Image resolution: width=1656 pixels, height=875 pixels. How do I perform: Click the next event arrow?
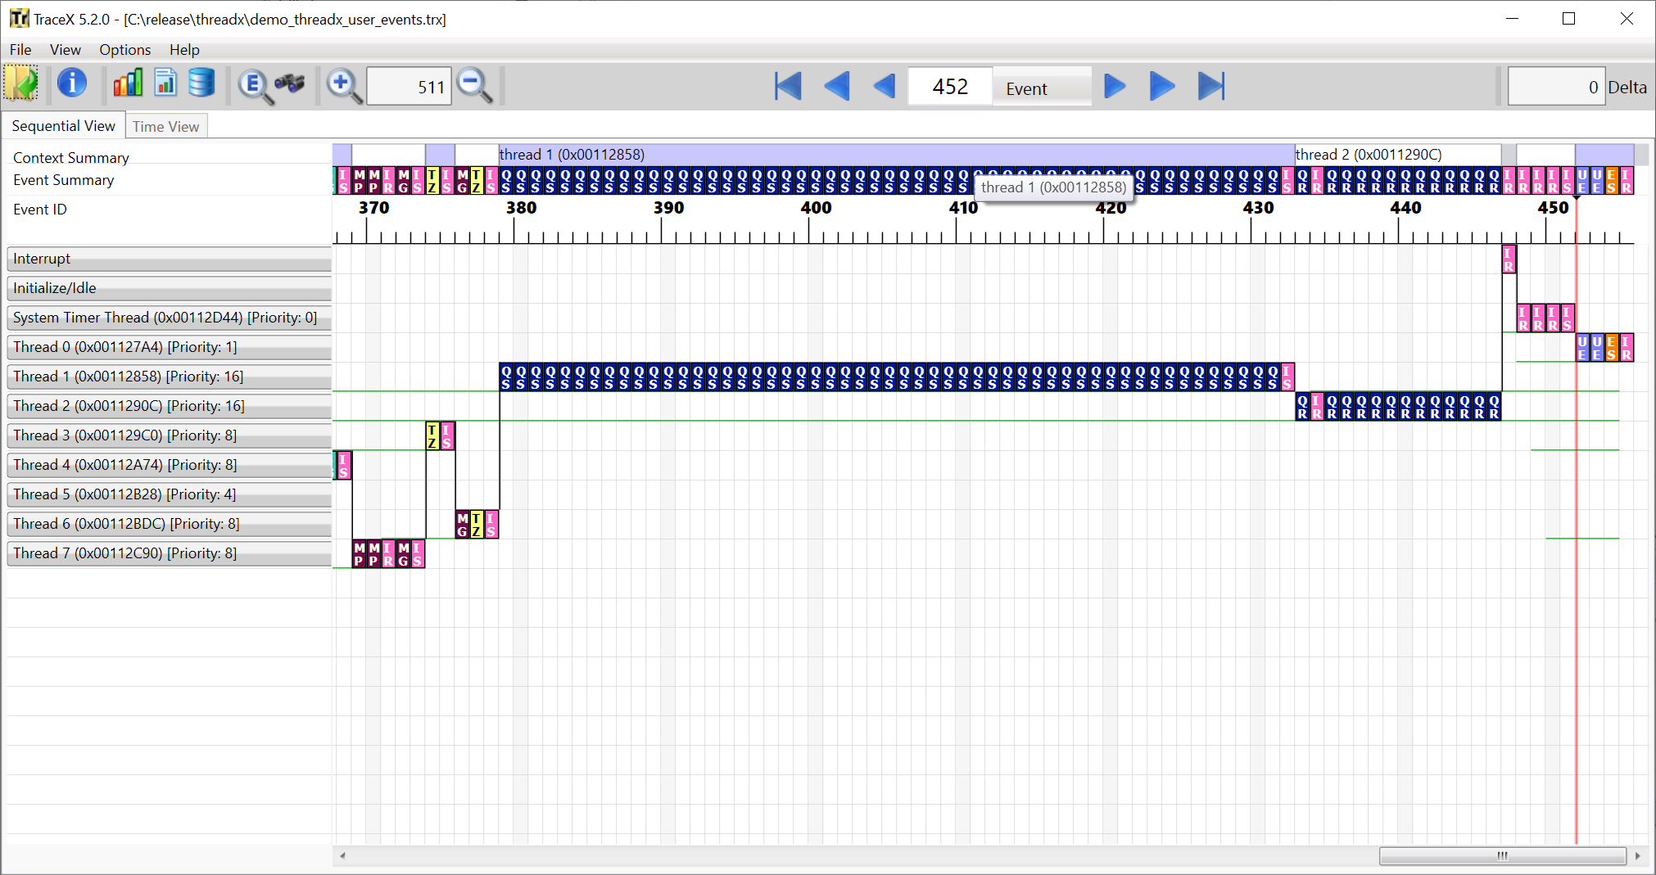[x=1114, y=85]
